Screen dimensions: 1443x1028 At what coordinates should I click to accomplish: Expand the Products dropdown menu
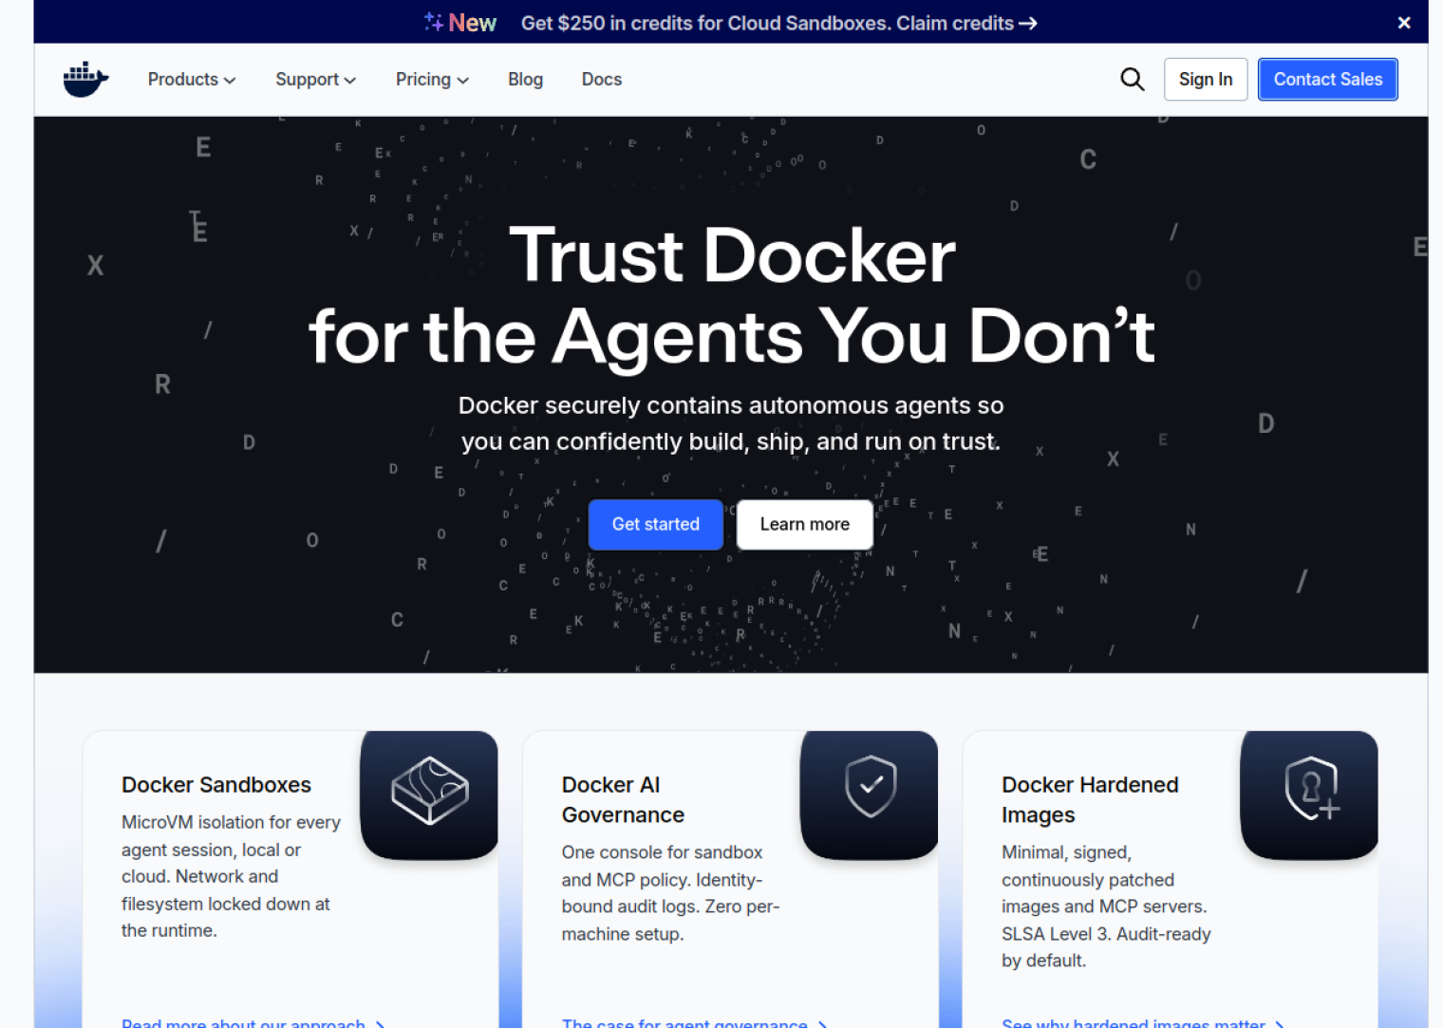point(192,80)
